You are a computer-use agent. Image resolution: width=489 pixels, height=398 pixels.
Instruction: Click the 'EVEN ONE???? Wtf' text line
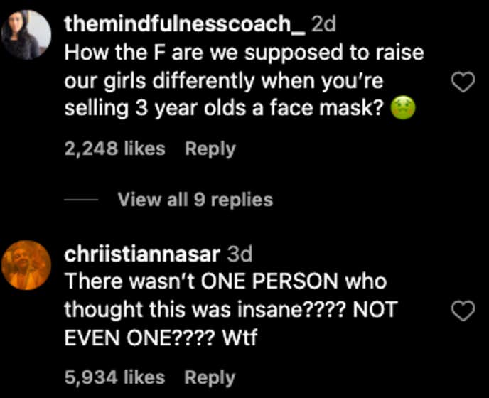(x=160, y=338)
